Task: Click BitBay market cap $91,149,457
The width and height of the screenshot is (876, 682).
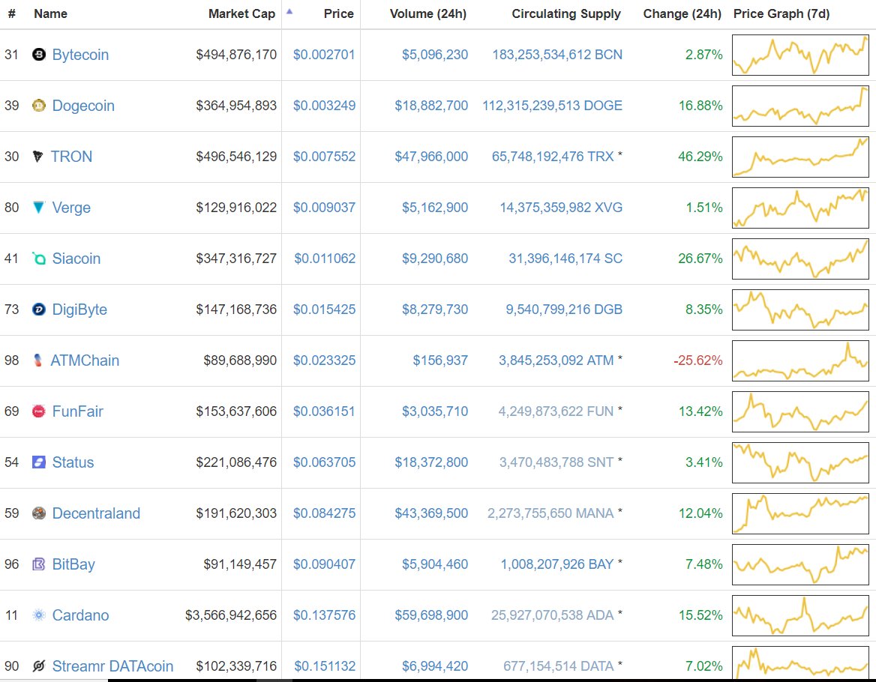Action: [240, 564]
